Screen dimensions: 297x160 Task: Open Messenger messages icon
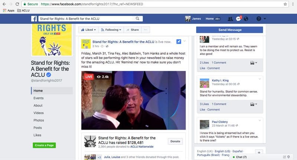239,19
